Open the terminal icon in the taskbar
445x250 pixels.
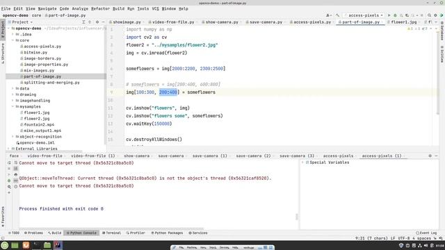36,245
